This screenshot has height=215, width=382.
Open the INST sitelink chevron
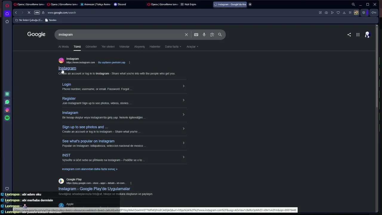pyautogui.click(x=184, y=157)
